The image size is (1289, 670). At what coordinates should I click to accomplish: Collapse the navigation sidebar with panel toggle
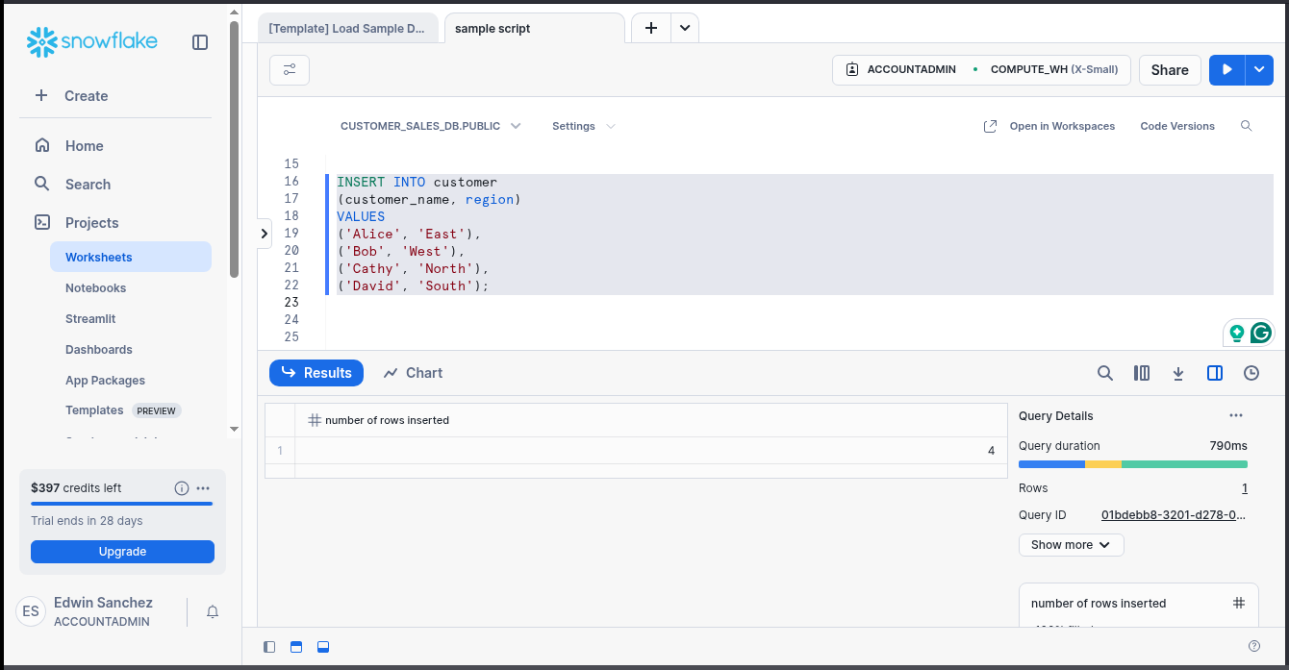tap(199, 42)
